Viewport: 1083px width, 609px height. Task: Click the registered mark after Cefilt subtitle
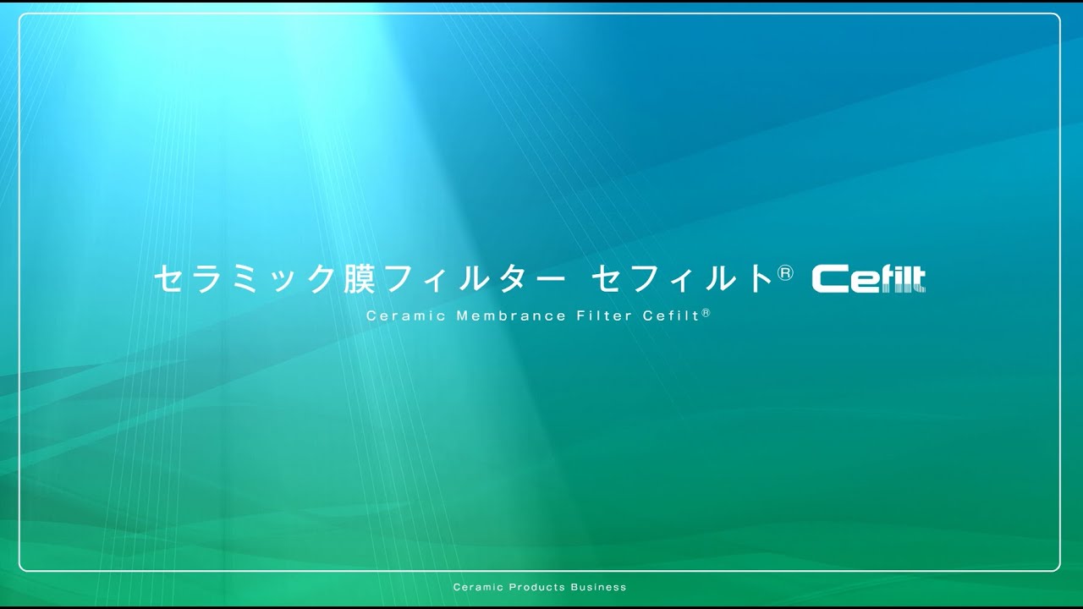click(x=706, y=313)
